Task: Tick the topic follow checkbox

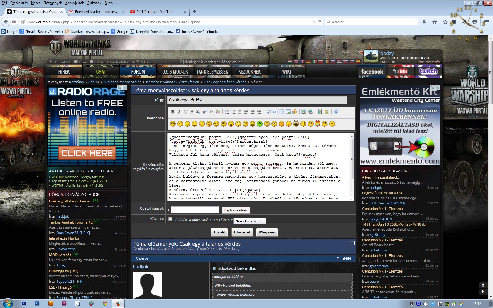Action: (170, 219)
